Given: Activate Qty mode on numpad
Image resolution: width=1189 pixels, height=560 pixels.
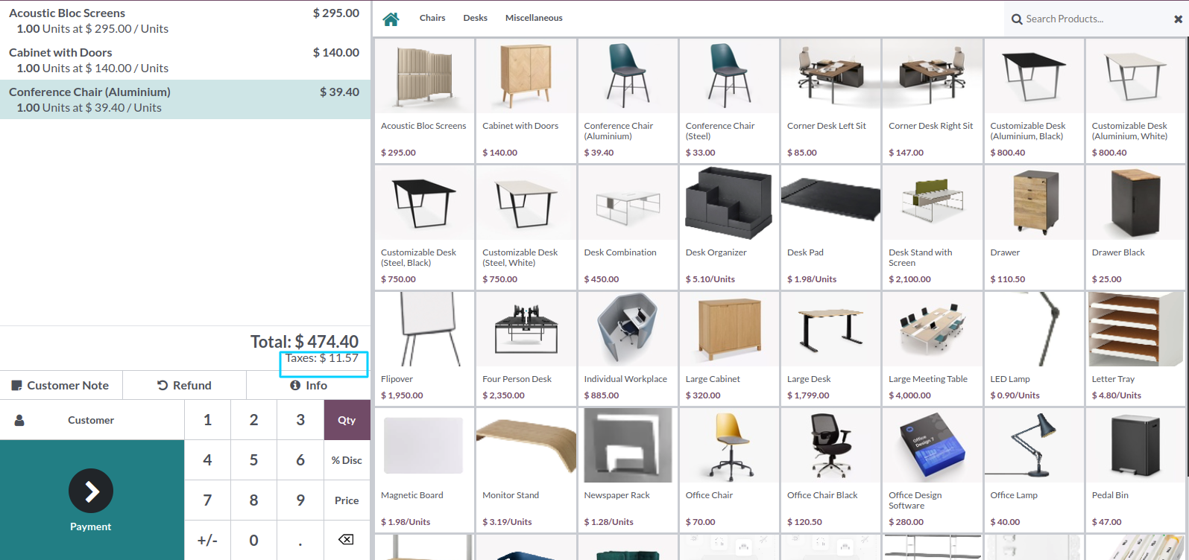Looking at the screenshot, I should point(347,420).
